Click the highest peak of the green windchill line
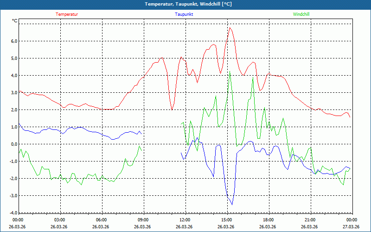371x232 pixels. pyautogui.click(x=230, y=71)
